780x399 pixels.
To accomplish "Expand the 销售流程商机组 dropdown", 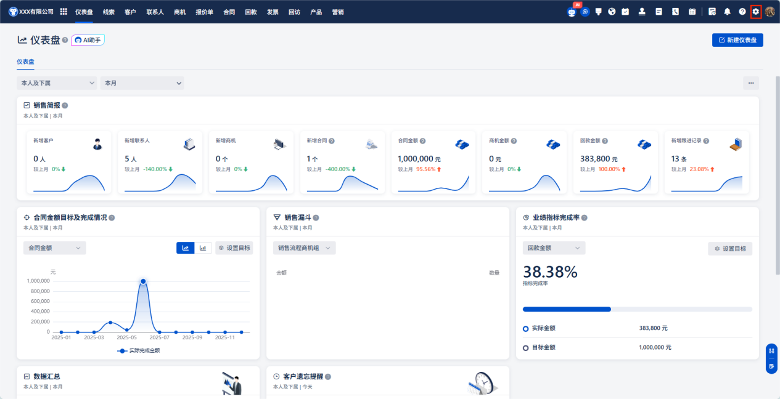I will [x=304, y=248].
